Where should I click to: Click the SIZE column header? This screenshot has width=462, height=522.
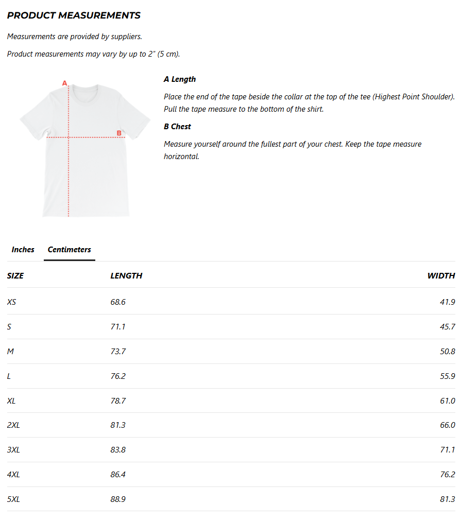coord(15,275)
